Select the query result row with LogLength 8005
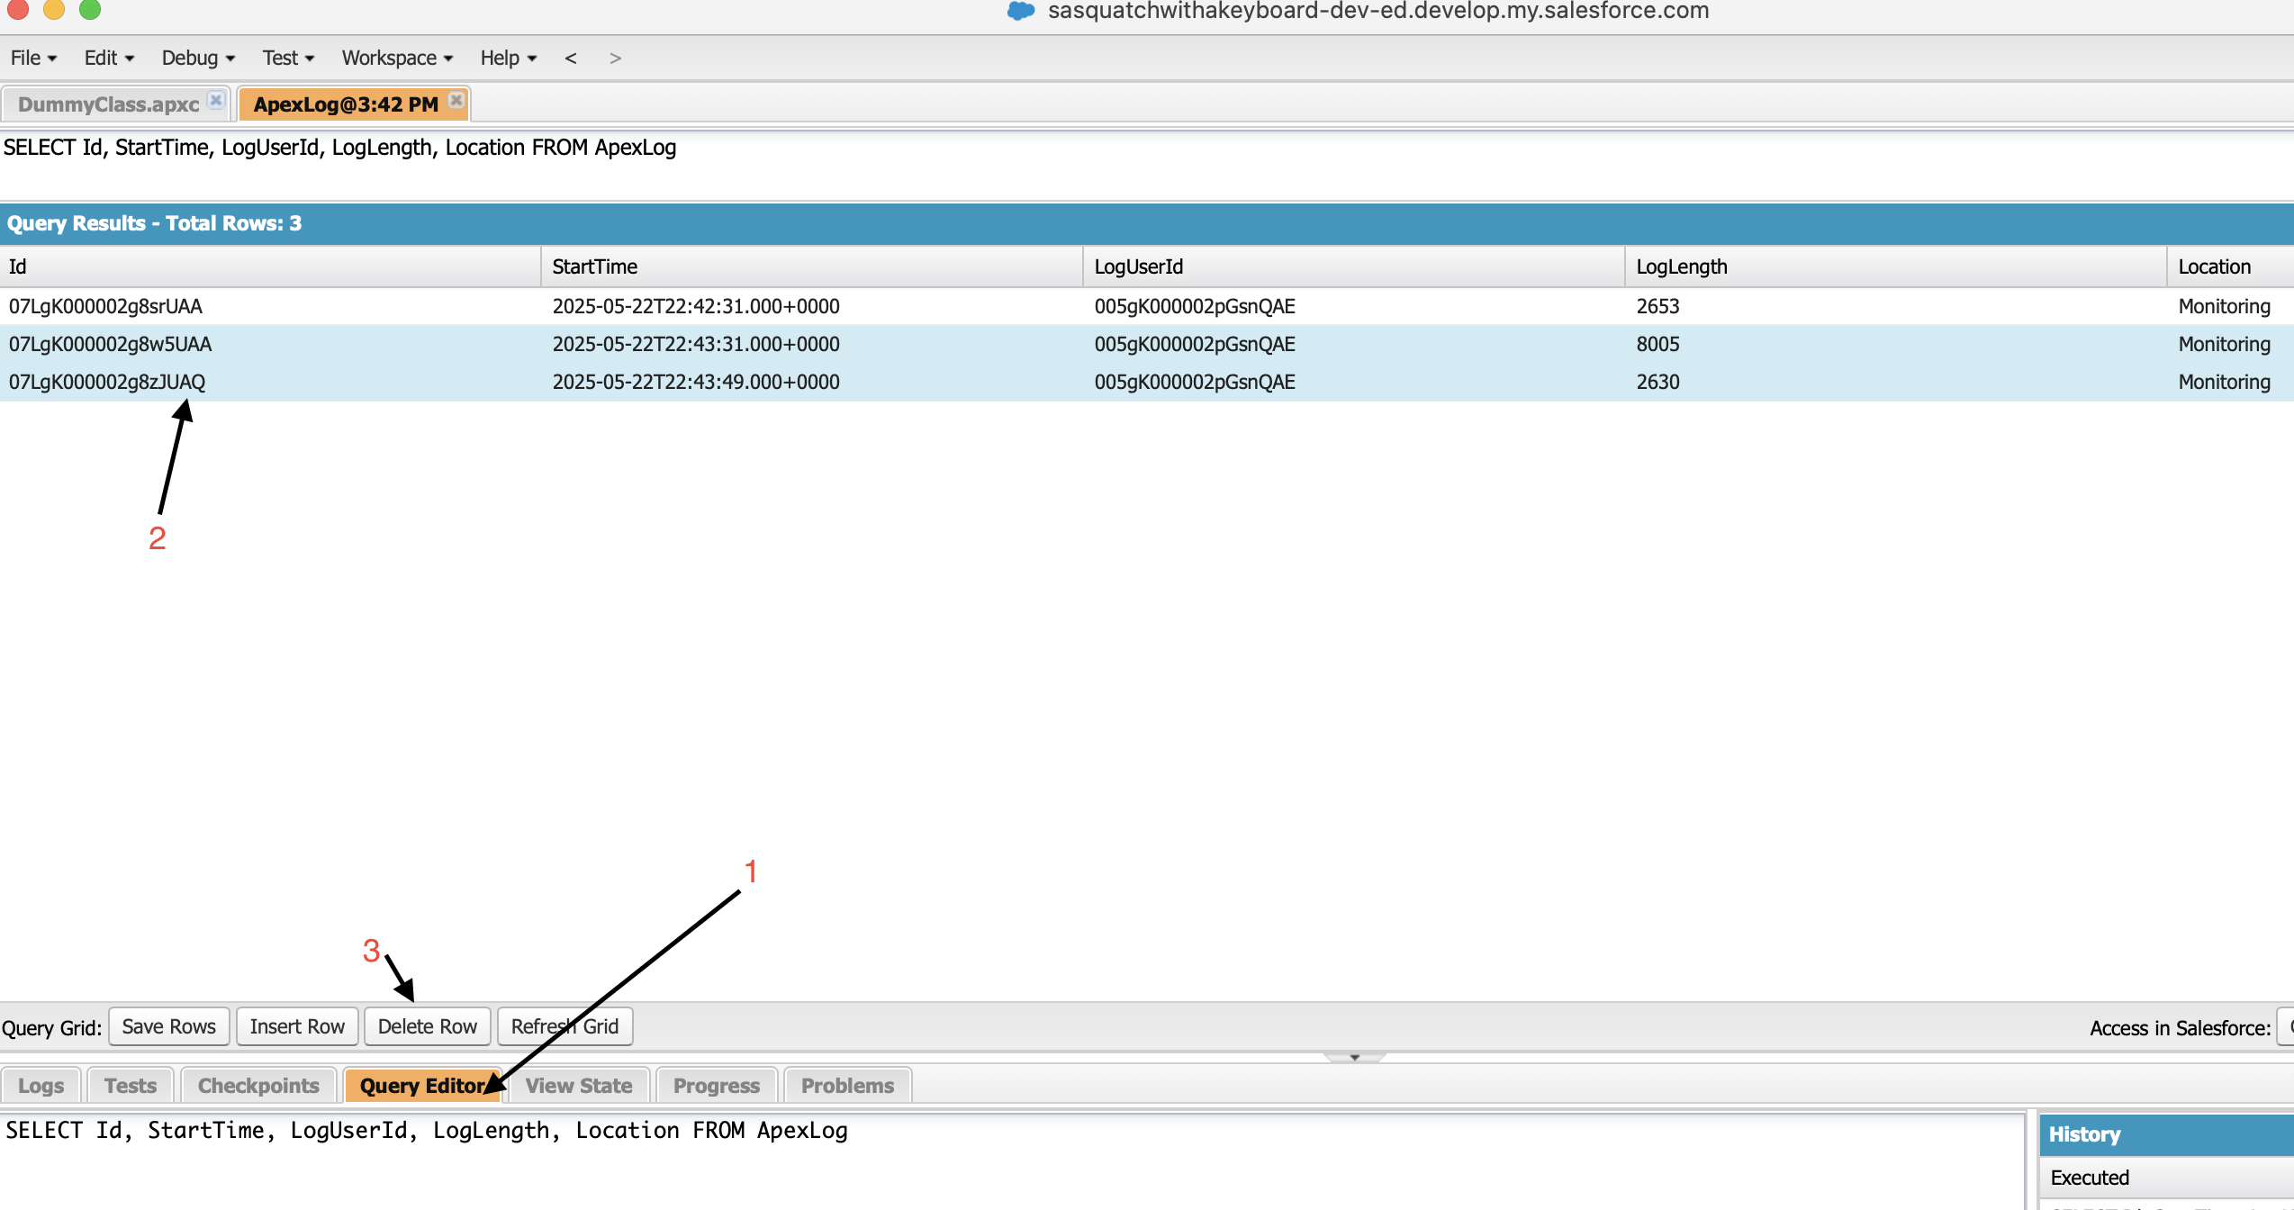Image resolution: width=2294 pixels, height=1210 pixels. (x=810, y=344)
